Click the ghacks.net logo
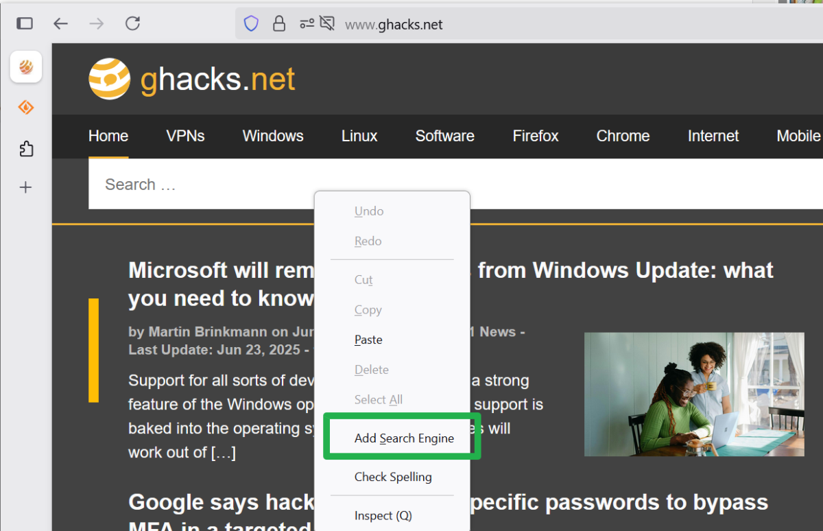The image size is (823, 531). click(192, 80)
